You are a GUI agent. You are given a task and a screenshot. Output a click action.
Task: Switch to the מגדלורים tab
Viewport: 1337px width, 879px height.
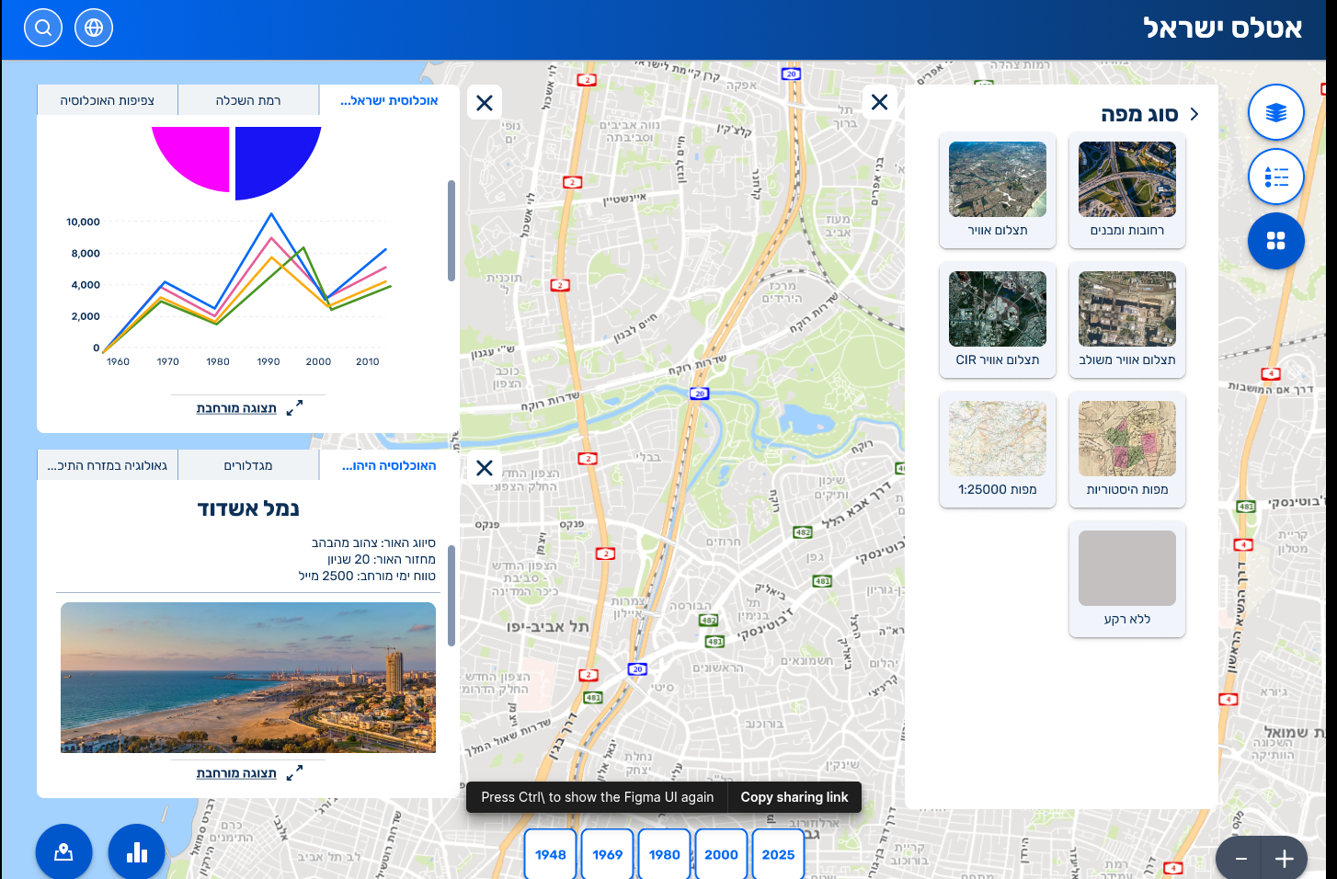pos(248,465)
